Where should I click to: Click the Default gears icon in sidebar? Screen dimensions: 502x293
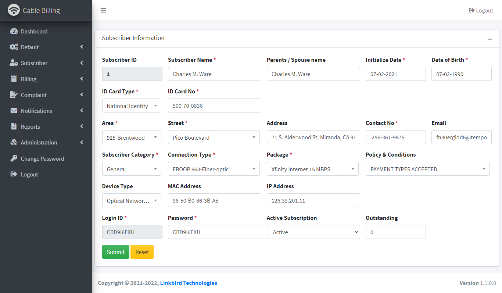click(14, 47)
